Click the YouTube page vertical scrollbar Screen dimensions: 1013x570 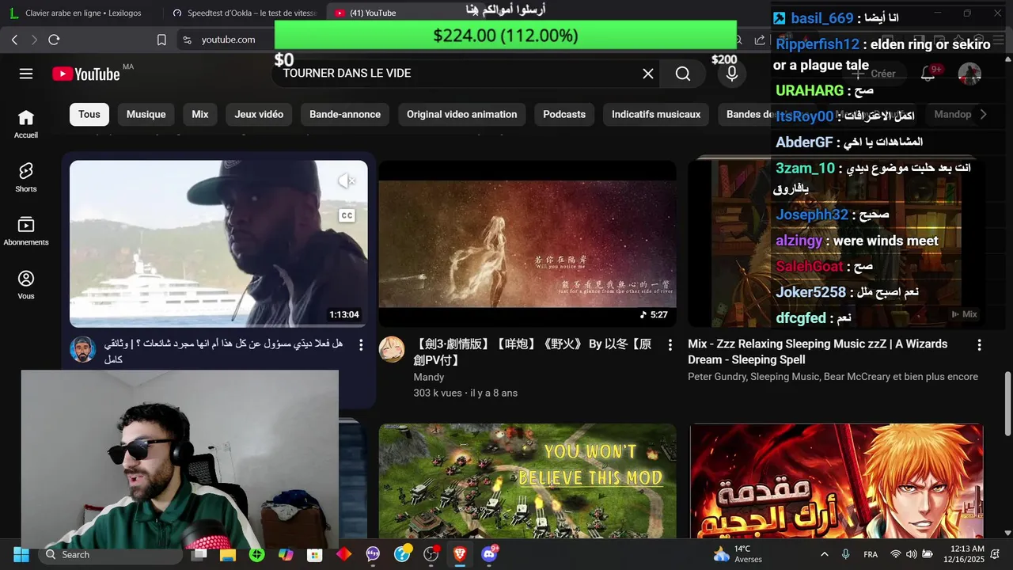coord(1007,404)
